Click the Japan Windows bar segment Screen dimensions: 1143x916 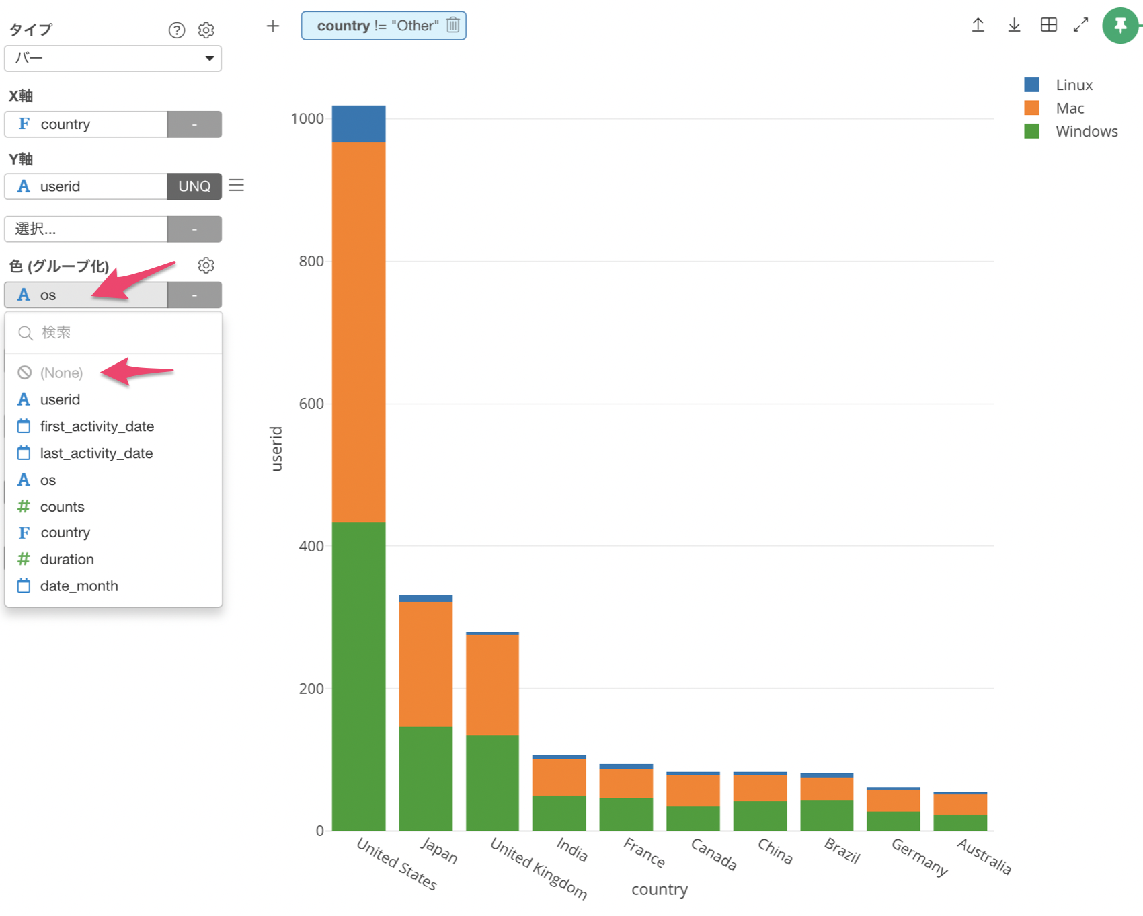click(x=426, y=779)
